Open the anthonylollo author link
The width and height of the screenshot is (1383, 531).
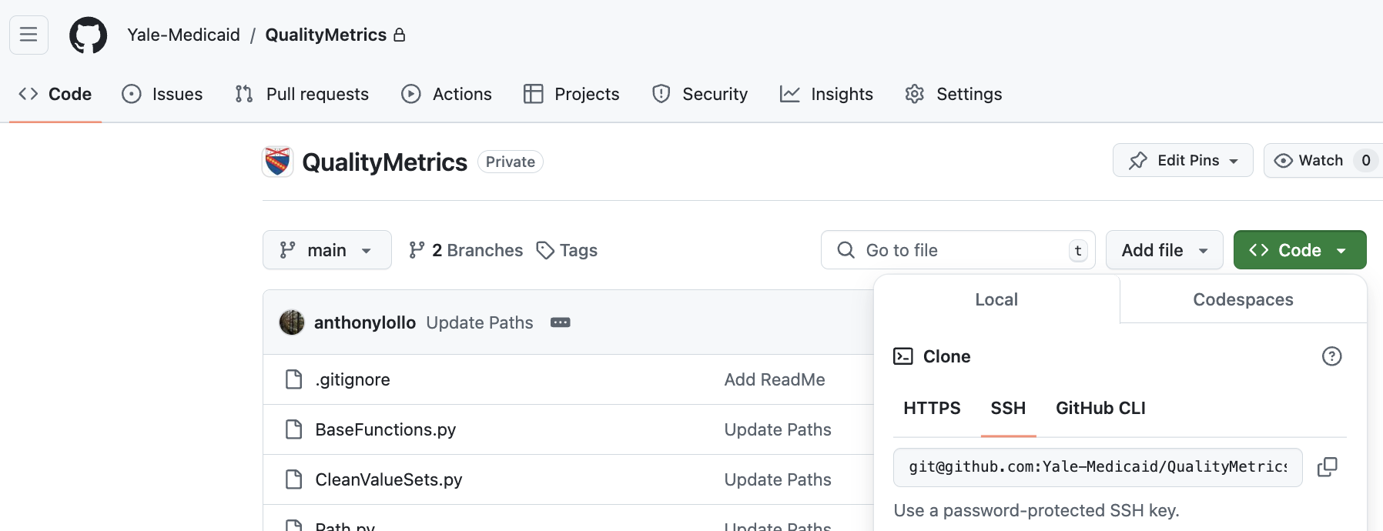click(x=365, y=322)
